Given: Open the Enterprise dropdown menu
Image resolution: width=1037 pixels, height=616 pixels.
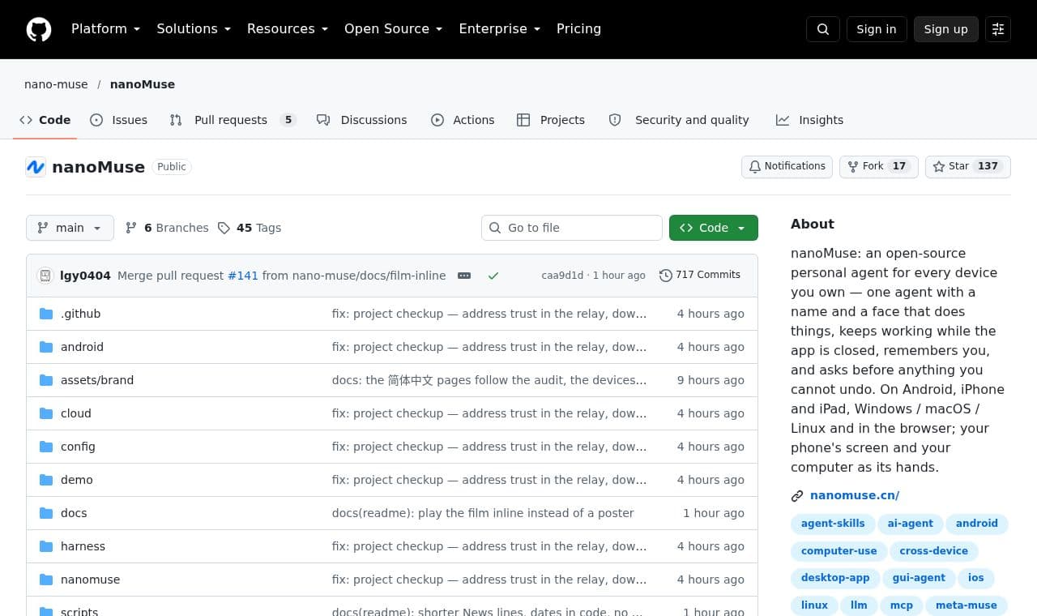Looking at the screenshot, I should tap(499, 29).
